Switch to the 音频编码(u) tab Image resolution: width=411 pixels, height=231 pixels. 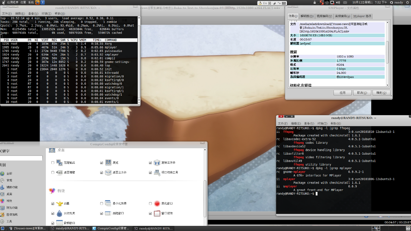point(343,16)
